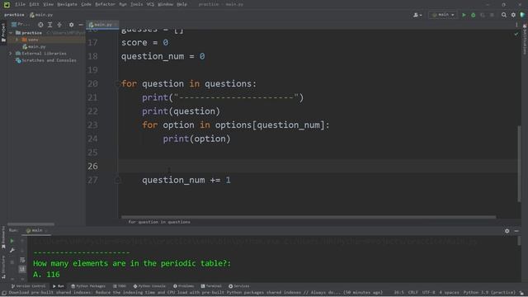Toggle tool window bars at bottom-left corner
This screenshot has height=297, width=528.
[x=3, y=293]
